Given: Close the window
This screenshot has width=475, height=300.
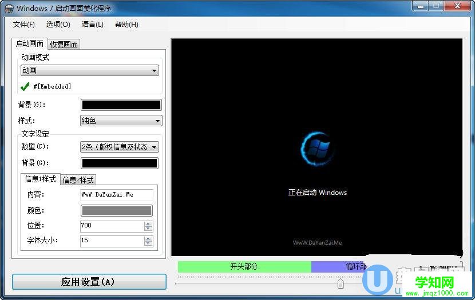Looking at the screenshot, I should coord(457,6).
